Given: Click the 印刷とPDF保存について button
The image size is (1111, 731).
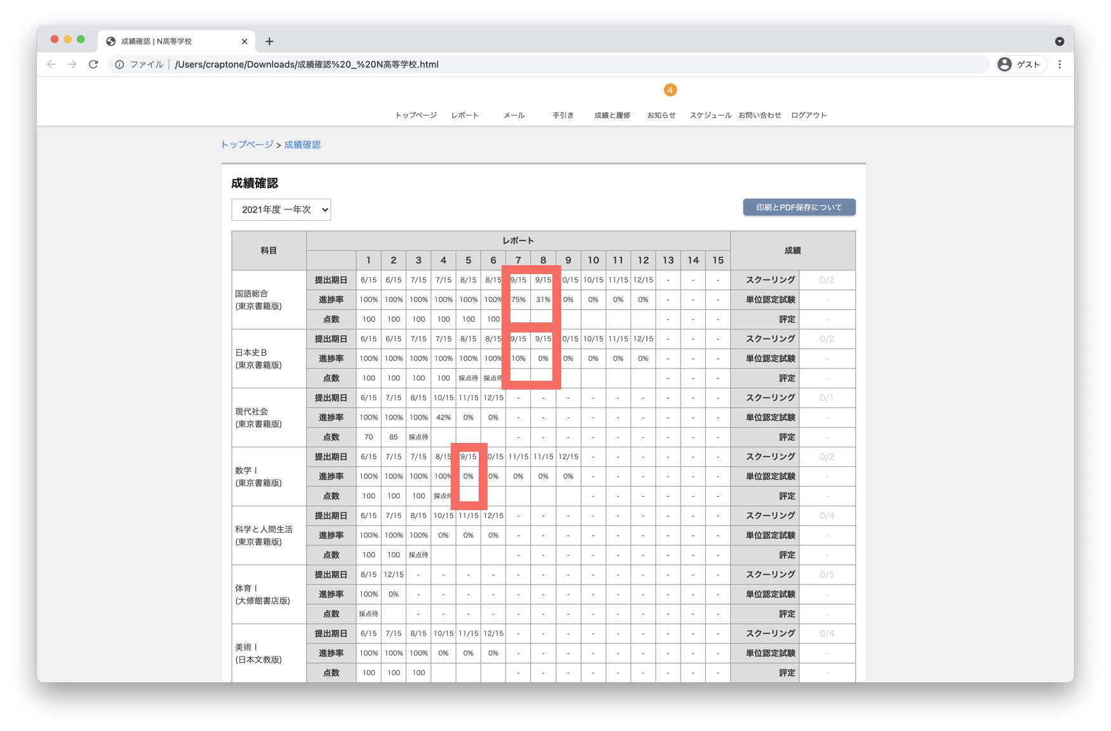Looking at the screenshot, I should (799, 207).
